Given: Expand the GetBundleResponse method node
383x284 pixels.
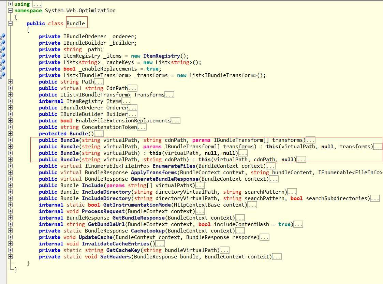Looking at the screenshot, I should coord(10,218).
